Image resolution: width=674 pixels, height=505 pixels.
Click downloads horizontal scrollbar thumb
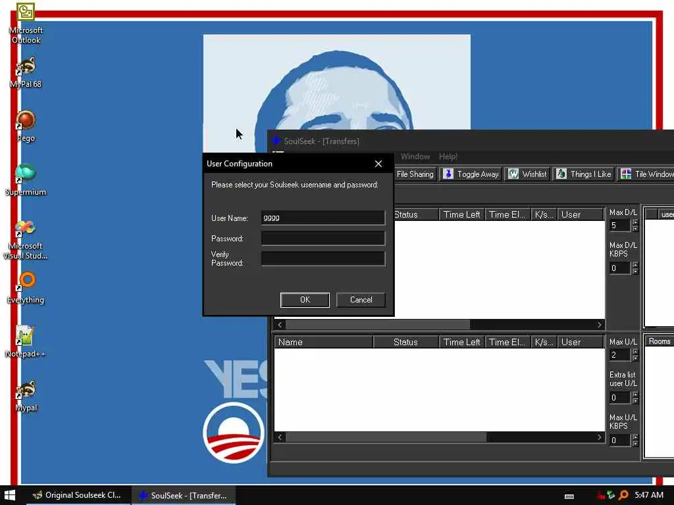point(378,325)
